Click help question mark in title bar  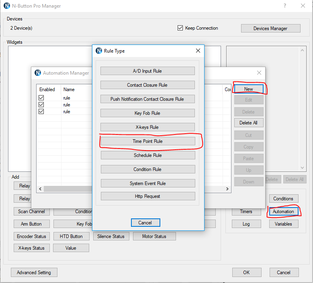[x=285, y=6]
